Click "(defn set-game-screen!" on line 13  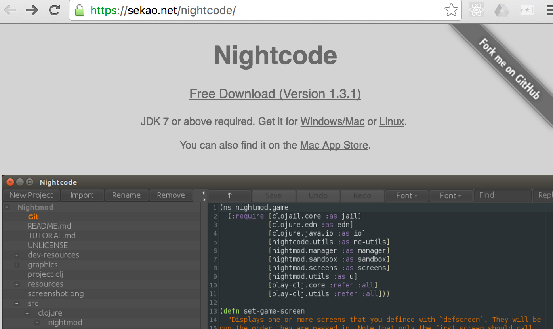[x=264, y=311]
